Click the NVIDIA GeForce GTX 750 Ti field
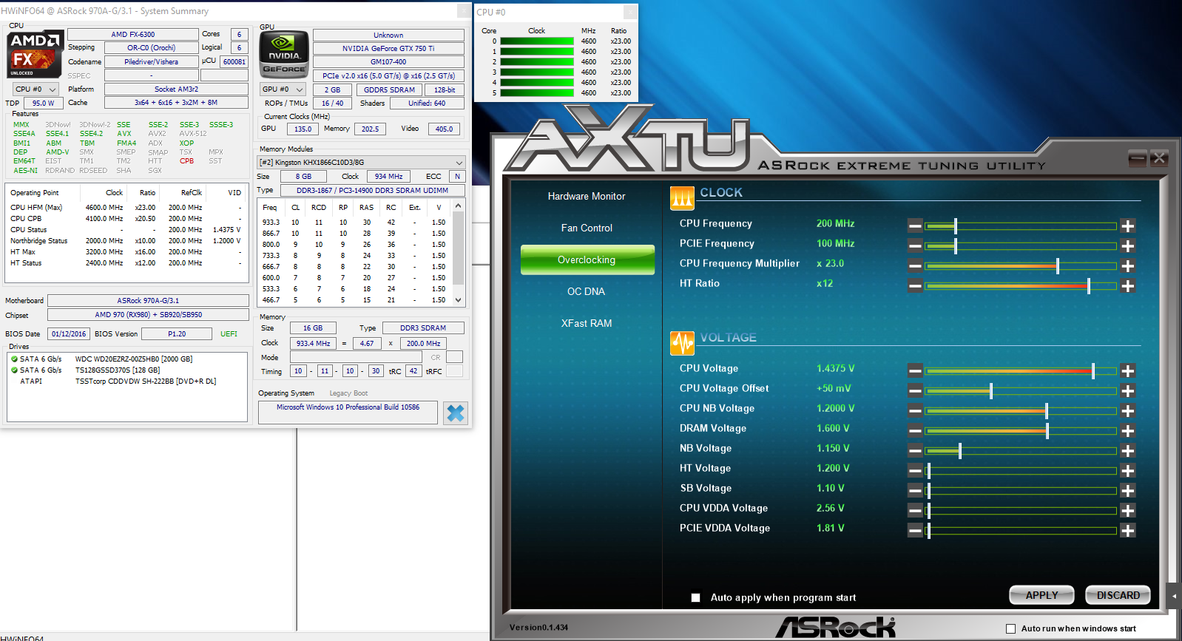This screenshot has width=1182, height=641. click(388, 49)
